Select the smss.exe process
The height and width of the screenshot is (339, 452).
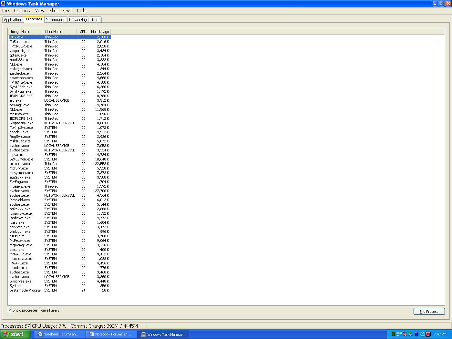coord(60,250)
